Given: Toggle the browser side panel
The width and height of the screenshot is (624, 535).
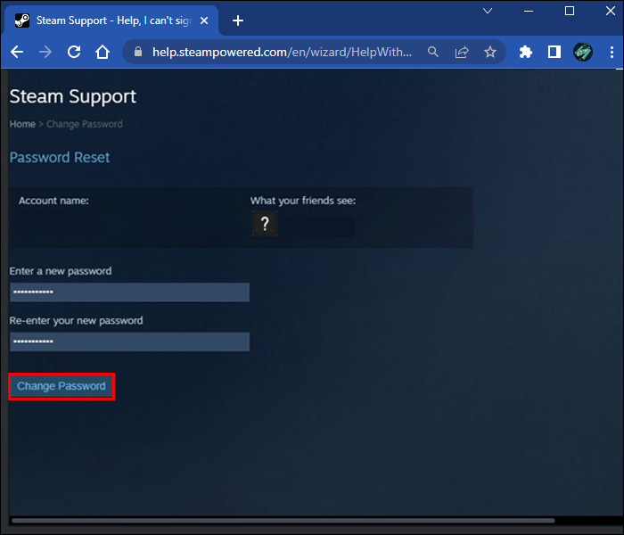Looking at the screenshot, I should [x=554, y=52].
